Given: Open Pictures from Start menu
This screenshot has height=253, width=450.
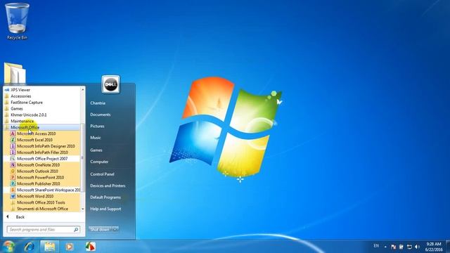Looking at the screenshot, I should click(x=97, y=126).
